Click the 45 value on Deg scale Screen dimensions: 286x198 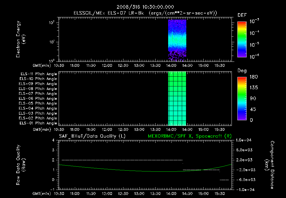point(253,109)
